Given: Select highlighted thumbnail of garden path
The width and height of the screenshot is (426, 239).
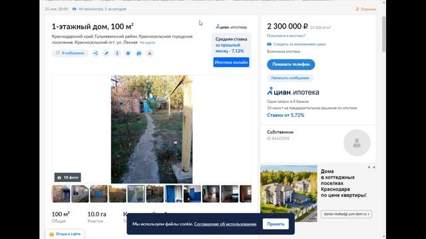Looking at the screenshot, I should point(136,194).
